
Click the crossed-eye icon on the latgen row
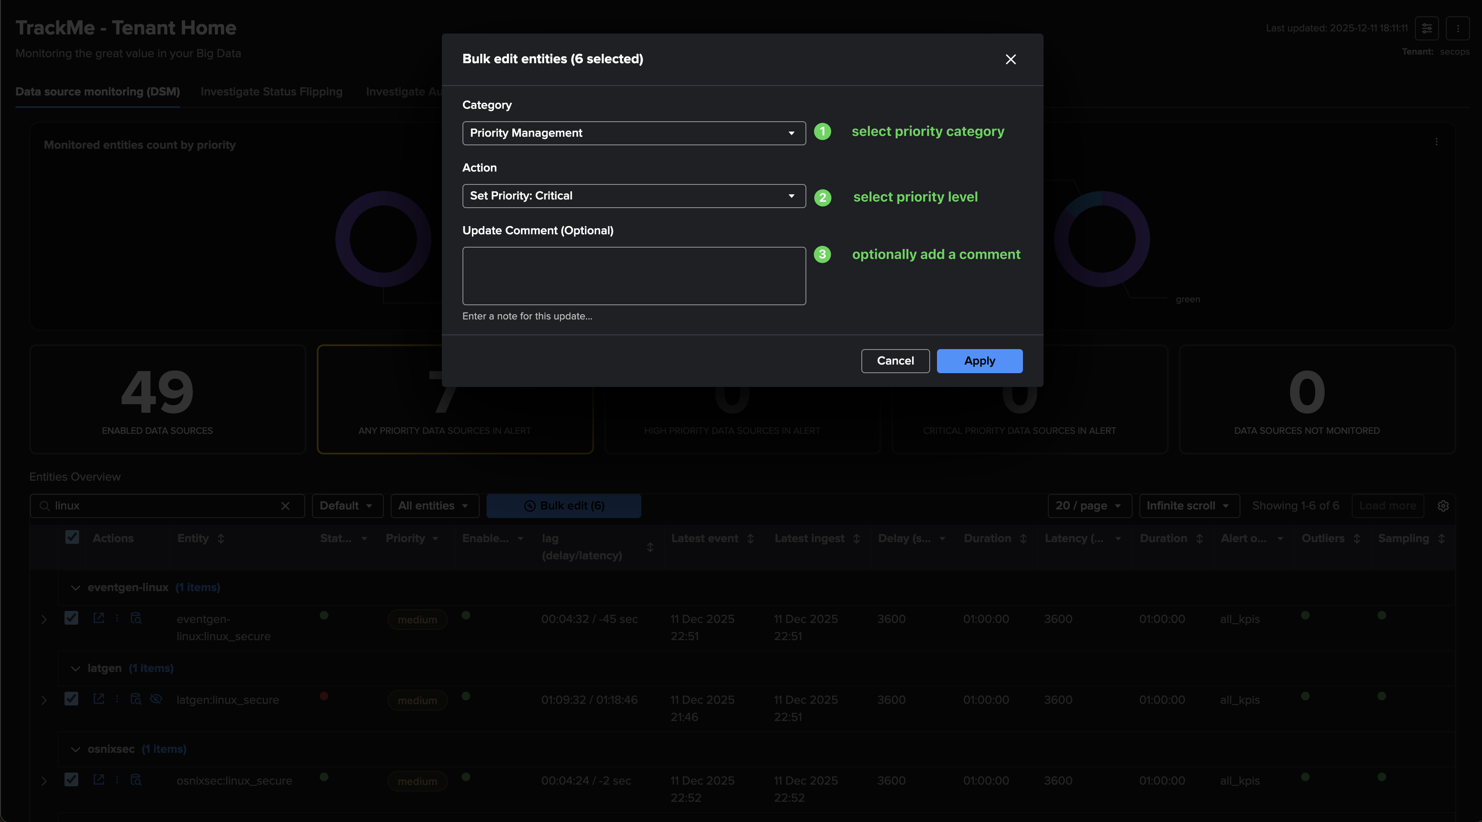156,699
